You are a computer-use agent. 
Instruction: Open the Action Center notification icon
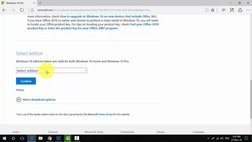[246, 138]
